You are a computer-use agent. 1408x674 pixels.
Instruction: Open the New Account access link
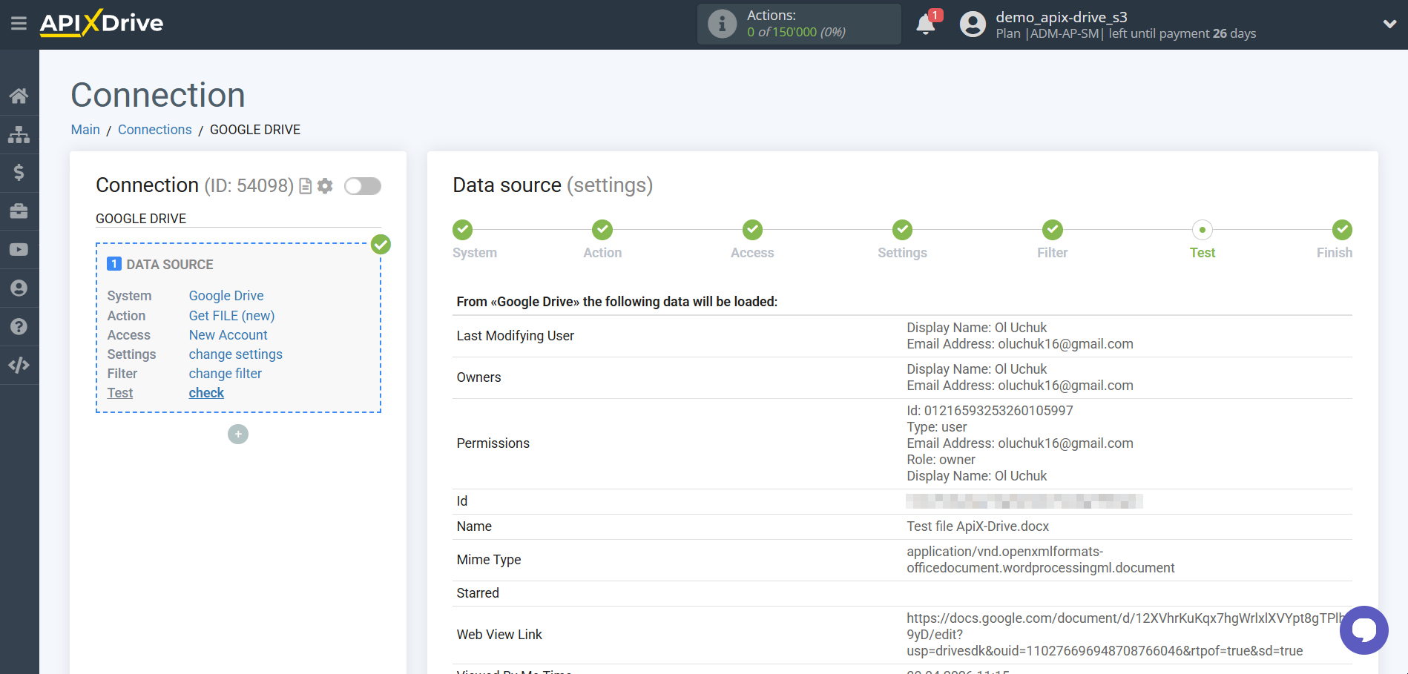[x=228, y=335]
